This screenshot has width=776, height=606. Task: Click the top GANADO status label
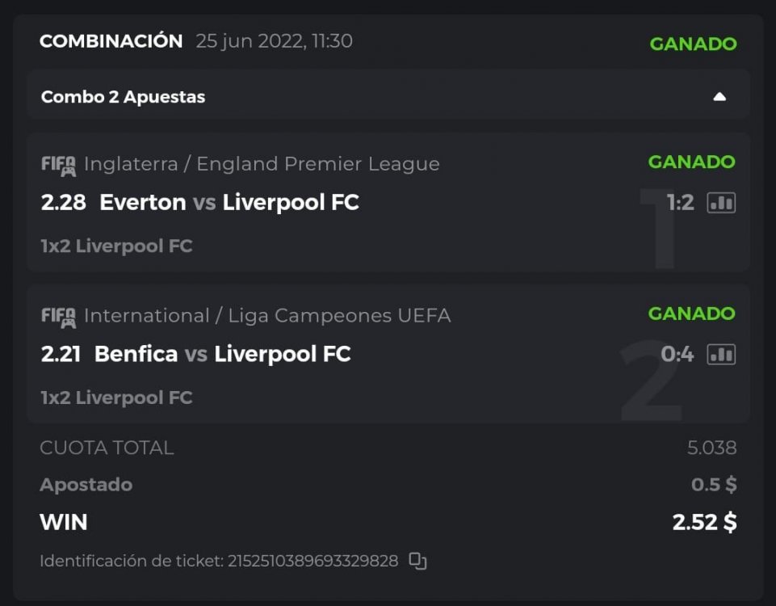[693, 44]
